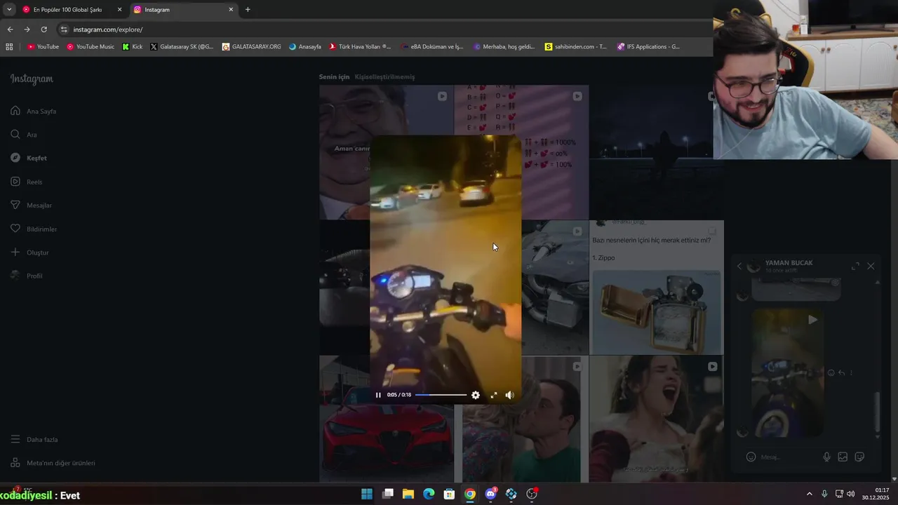Image resolution: width=898 pixels, height=505 pixels.
Task: Attach a photo in chat
Action: [x=843, y=457]
